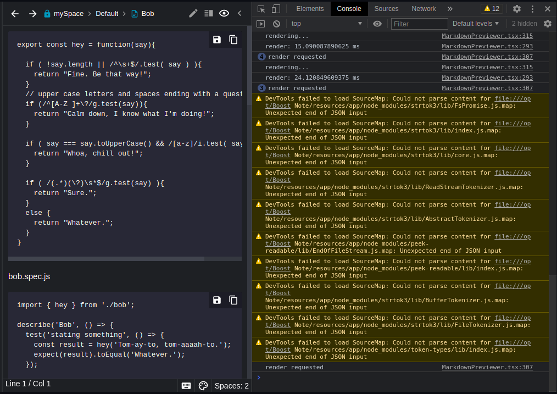Click warning icon of FsPromise.js.map message
The width and height of the screenshot is (557, 394).
[x=259, y=98]
